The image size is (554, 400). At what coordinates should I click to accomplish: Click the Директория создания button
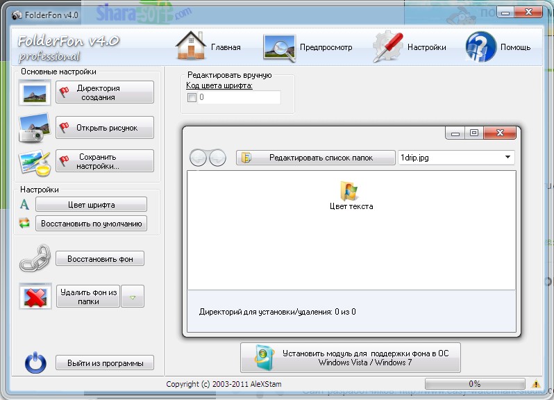pyautogui.click(x=105, y=92)
